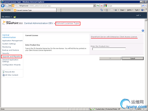Open the Site Actions menu
This screenshot has width=148, height=111.
7,17
